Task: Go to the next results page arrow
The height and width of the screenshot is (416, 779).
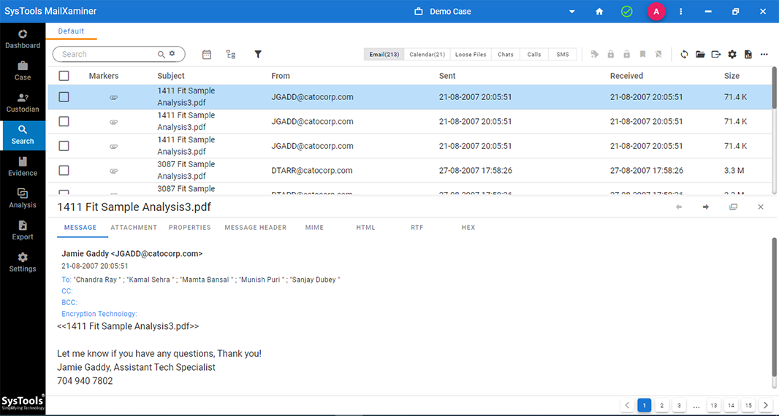Action: click(x=766, y=405)
